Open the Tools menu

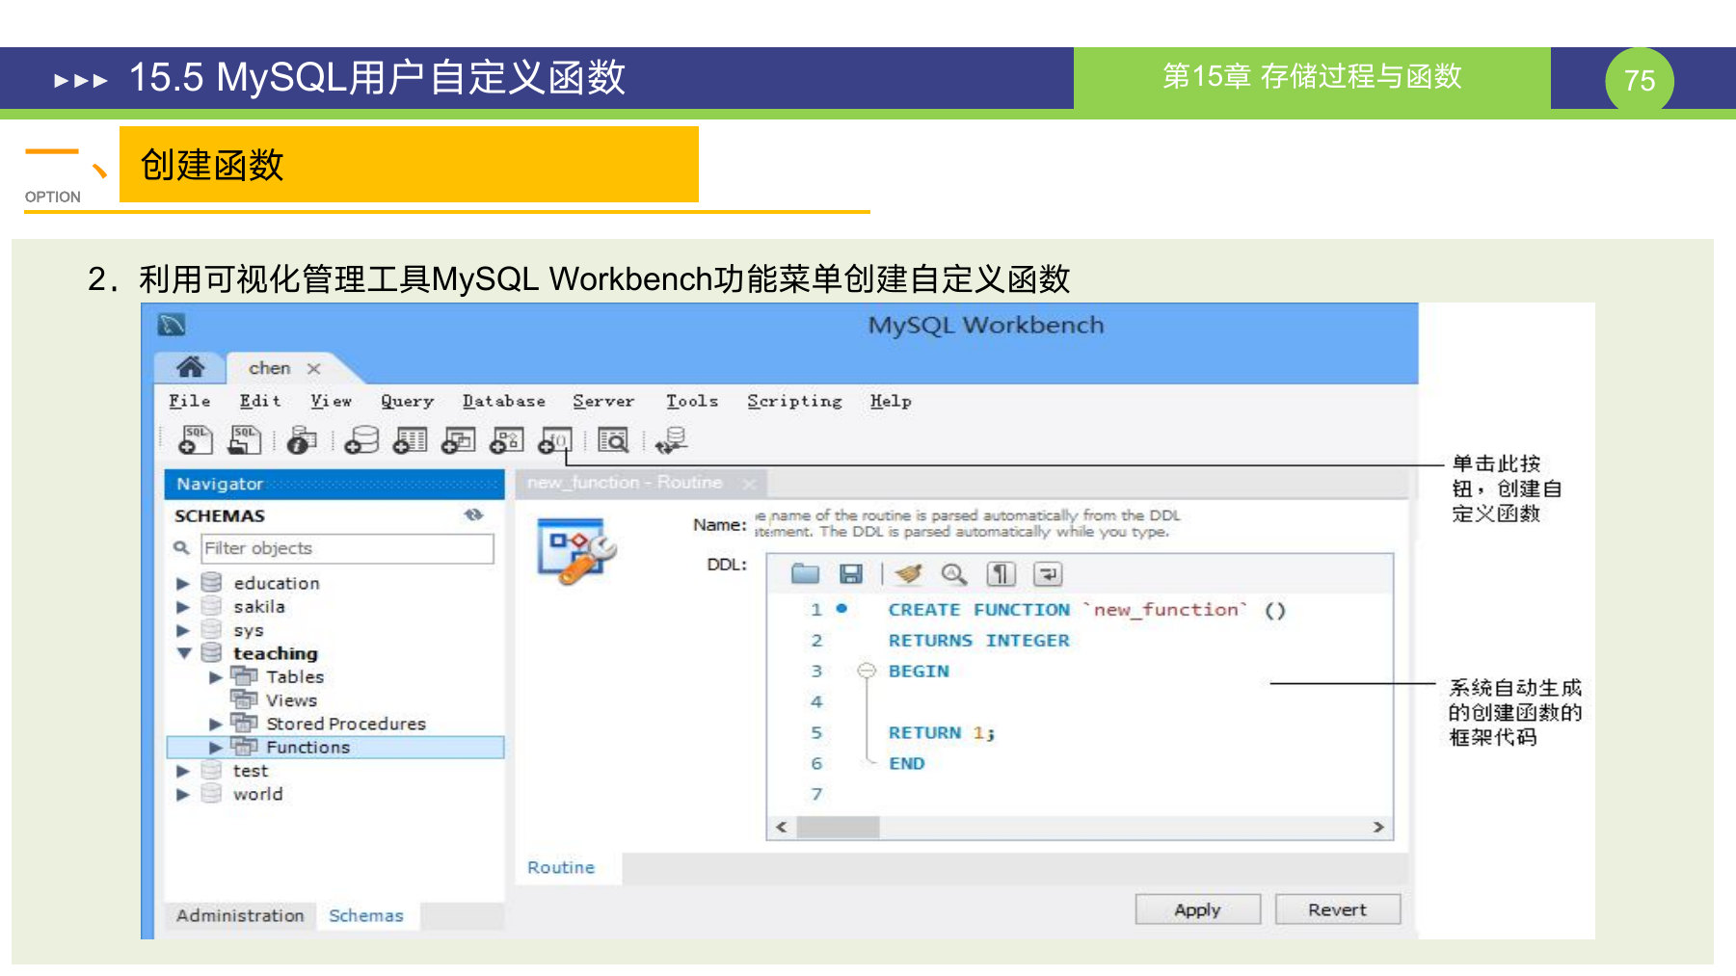(x=692, y=401)
